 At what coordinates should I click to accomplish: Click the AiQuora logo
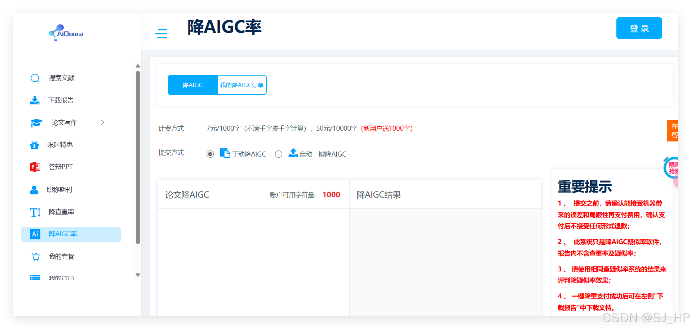click(66, 33)
